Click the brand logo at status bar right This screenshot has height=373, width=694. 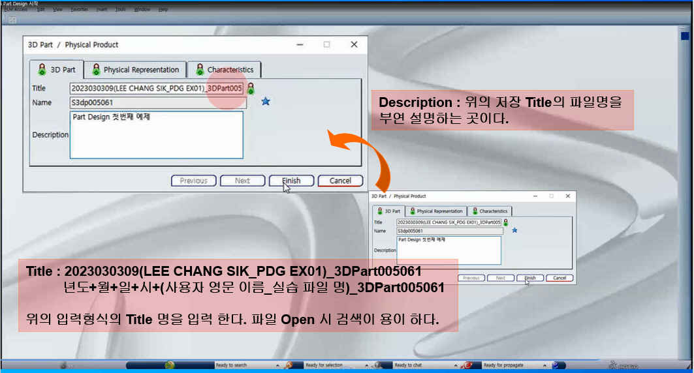pyautogui.click(x=623, y=365)
